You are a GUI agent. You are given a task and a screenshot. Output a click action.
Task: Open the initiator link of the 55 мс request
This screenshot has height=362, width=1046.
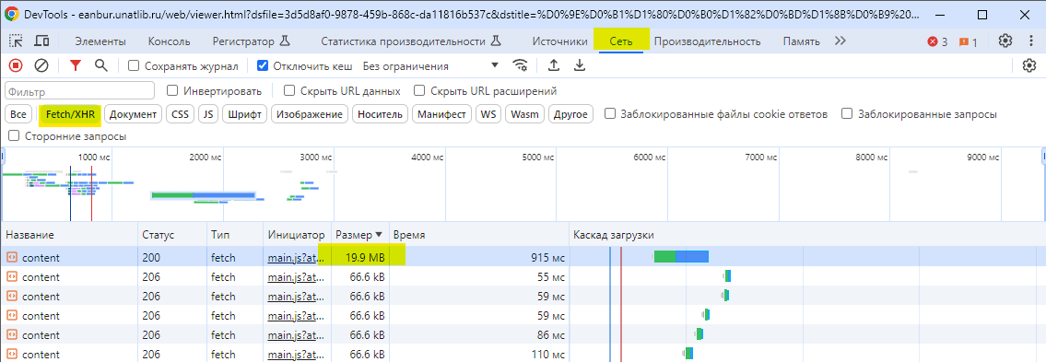(295, 276)
